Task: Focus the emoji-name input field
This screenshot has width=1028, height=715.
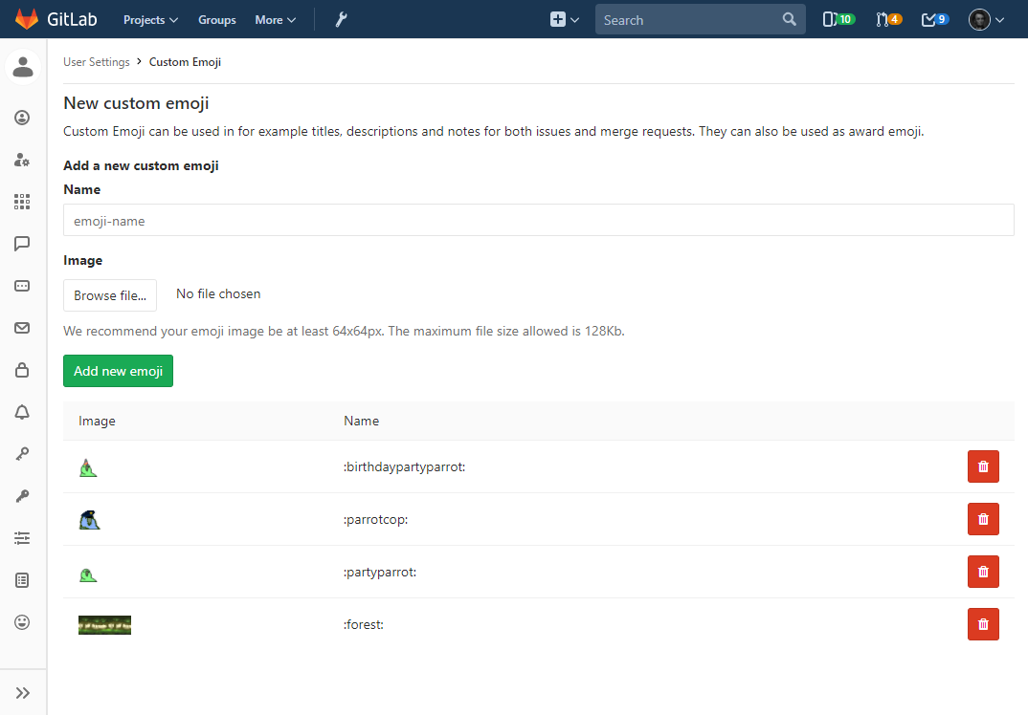Action: click(x=538, y=221)
